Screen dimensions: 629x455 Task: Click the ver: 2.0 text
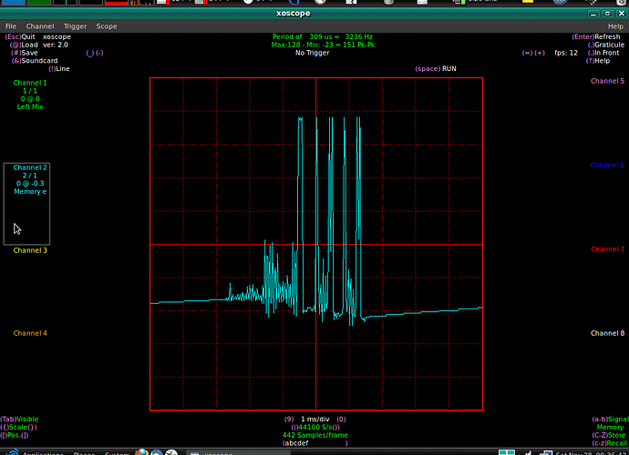click(x=56, y=45)
